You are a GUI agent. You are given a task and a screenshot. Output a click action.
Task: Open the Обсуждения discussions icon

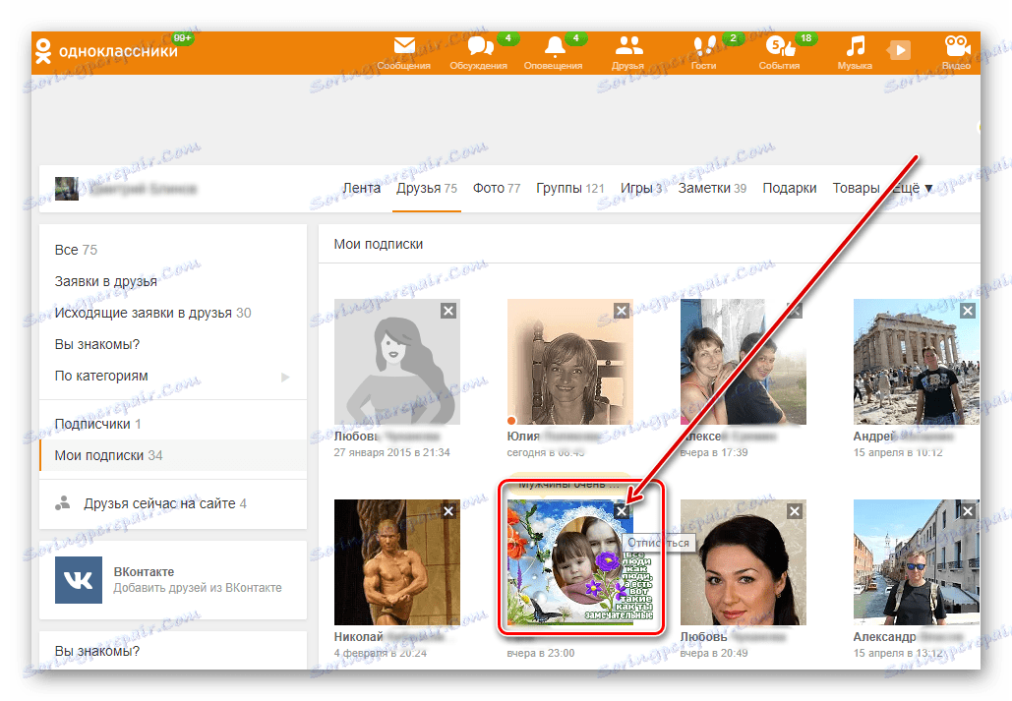479,46
